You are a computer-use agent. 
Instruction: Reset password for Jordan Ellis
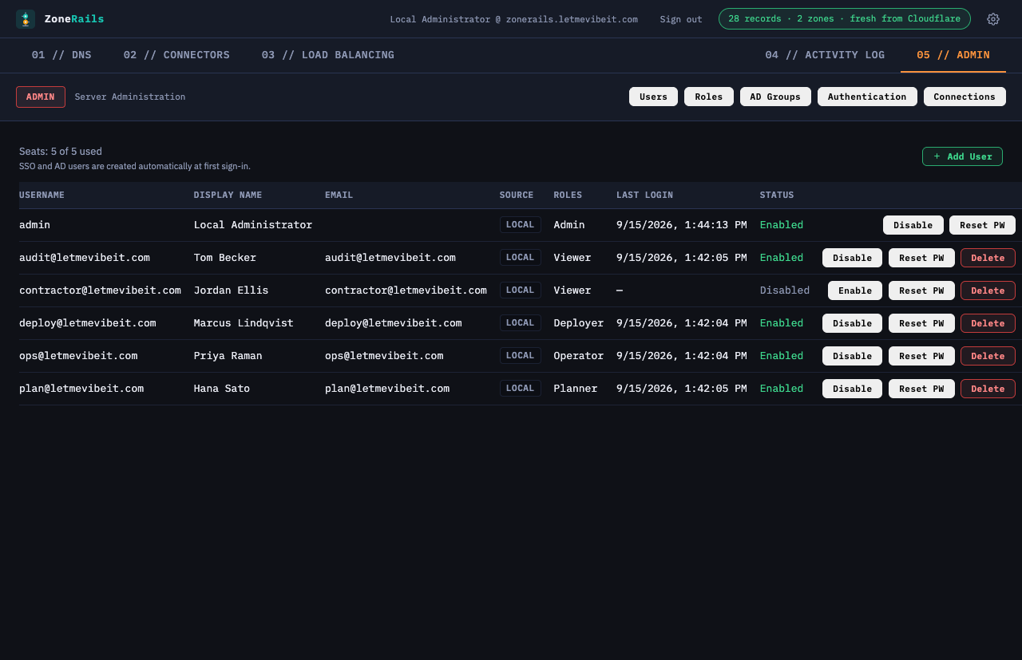coord(921,290)
